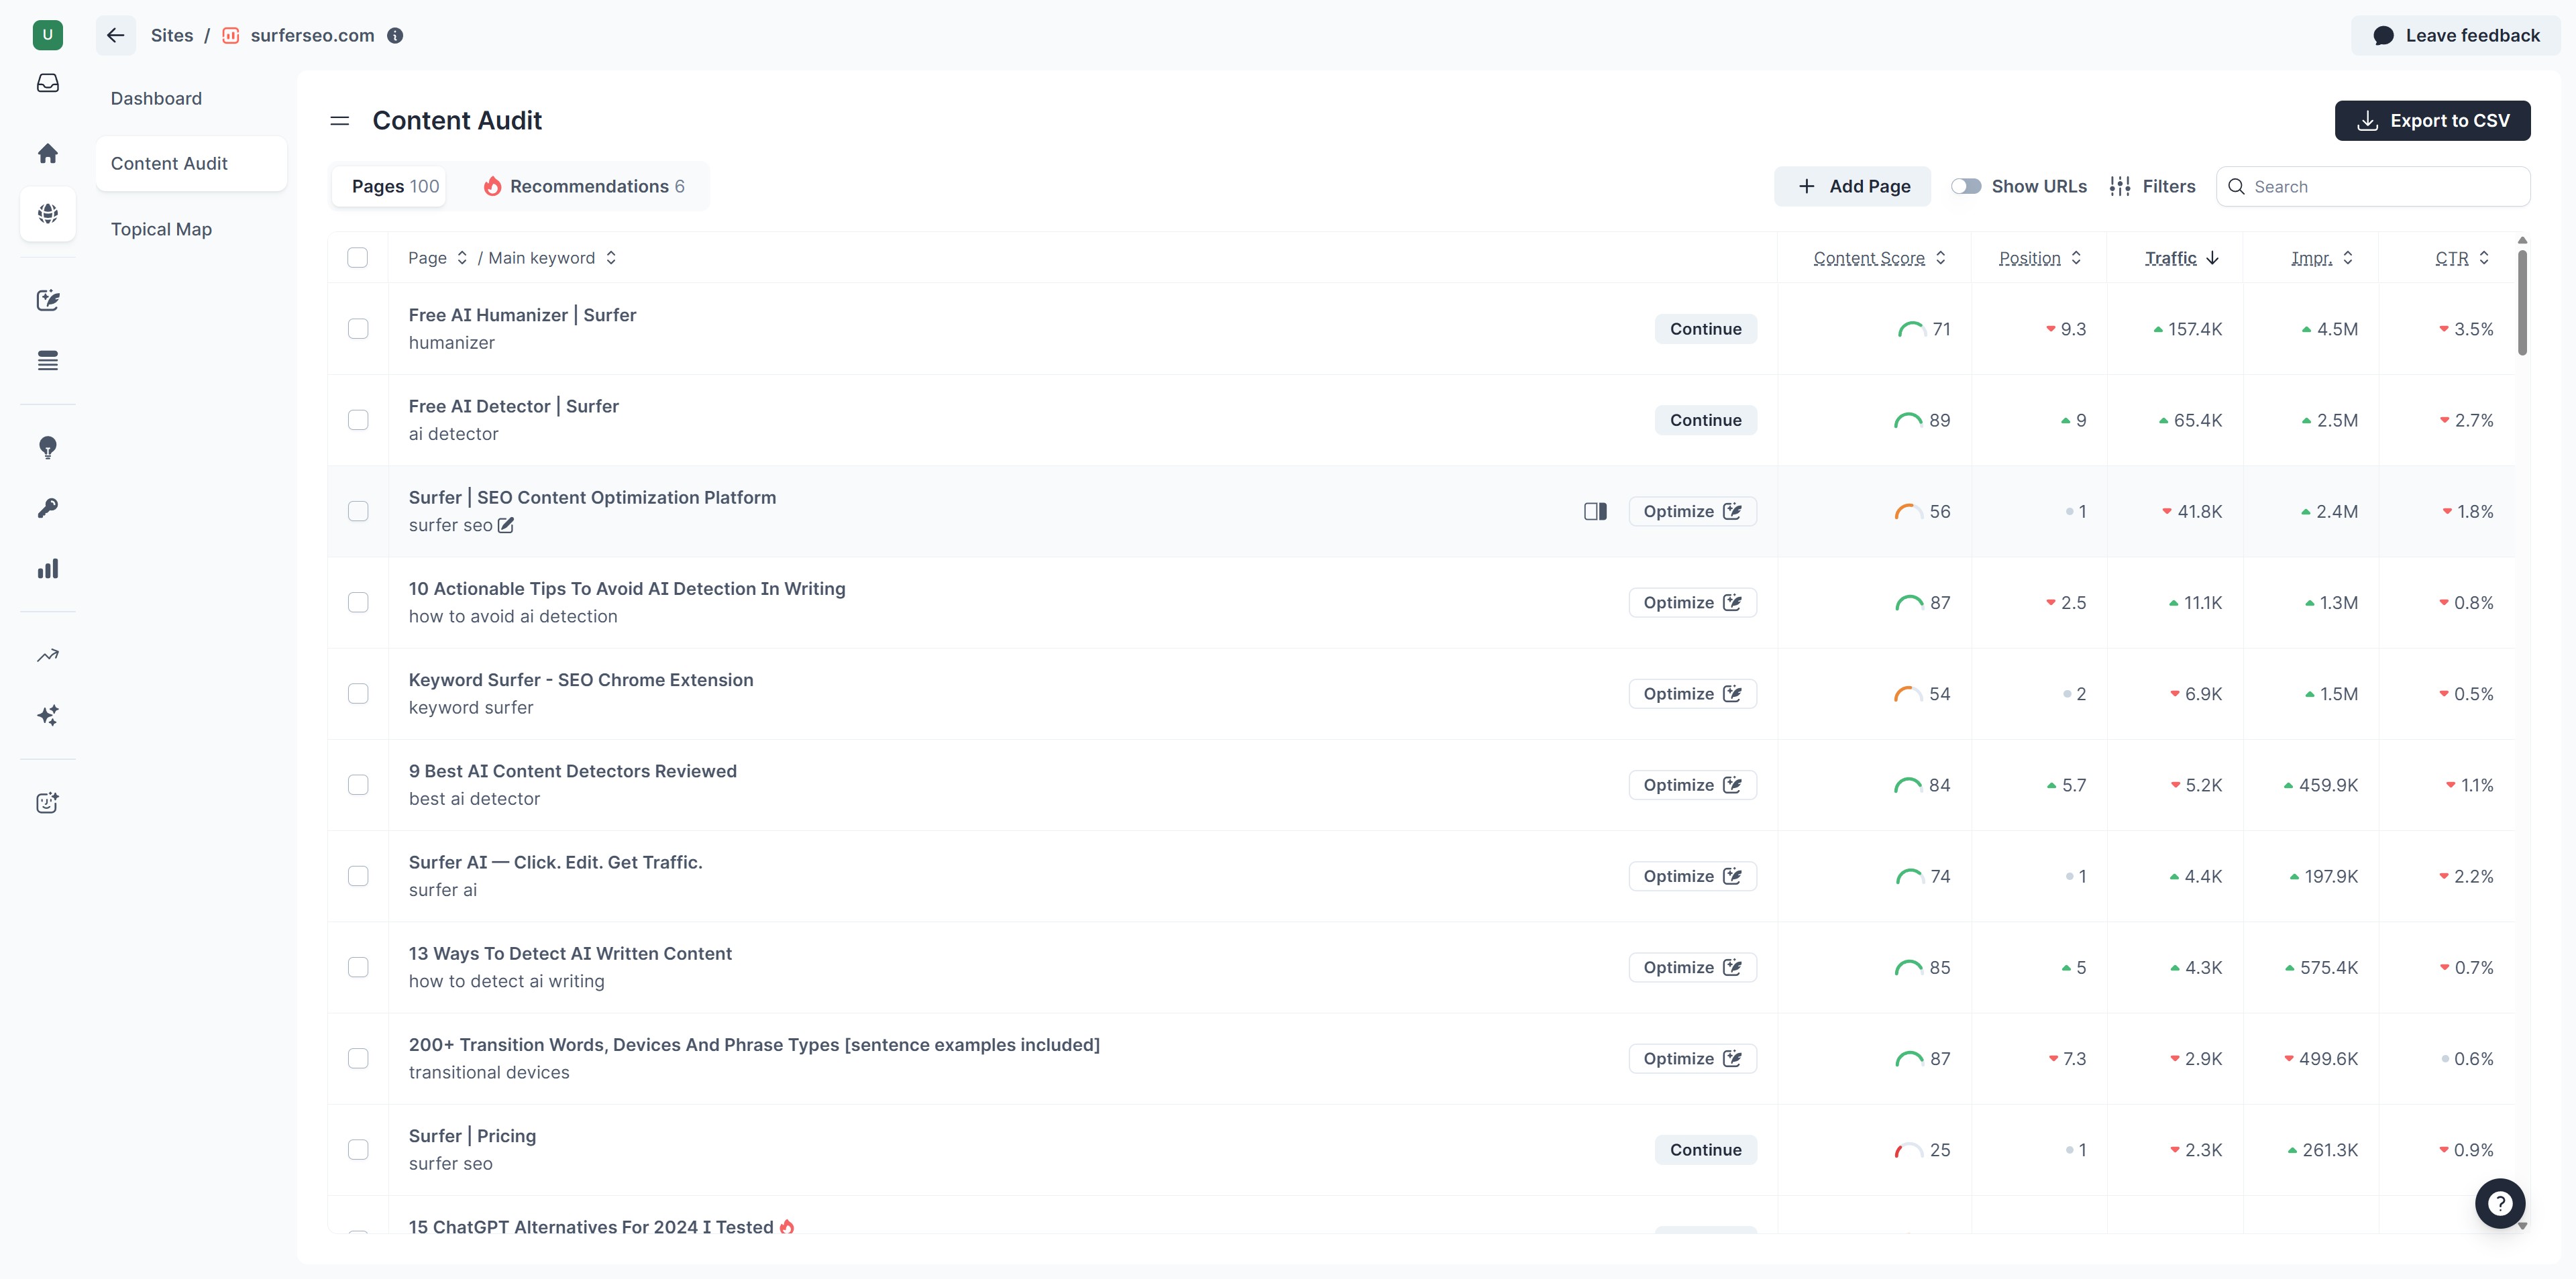The width and height of the screenshot is (2576, 1279).
Task: Open the help question mark button
Action: click(x=2501, y=1203)
